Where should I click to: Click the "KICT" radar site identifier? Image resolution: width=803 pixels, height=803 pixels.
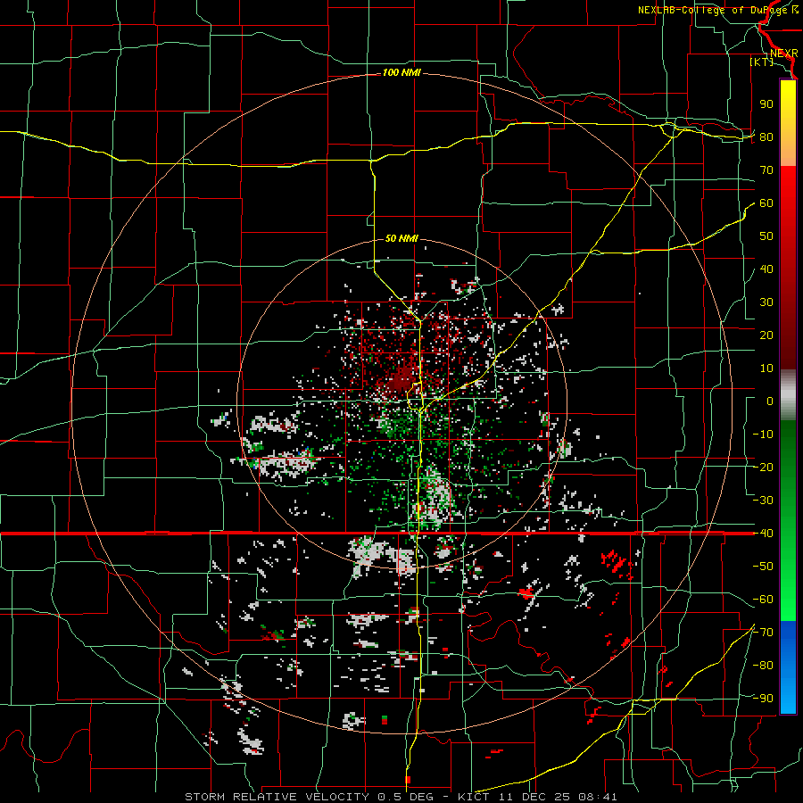coord(474,797)
